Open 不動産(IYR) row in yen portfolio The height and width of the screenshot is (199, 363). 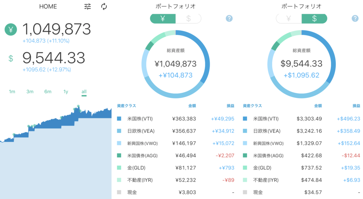click(x=175, y=180)
